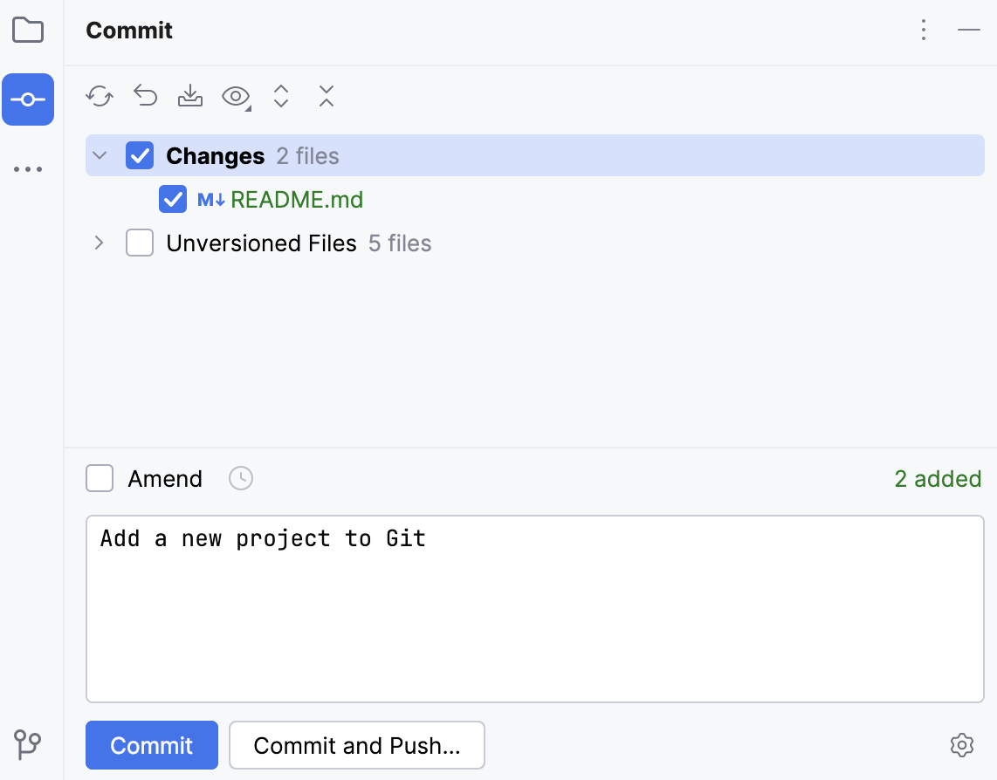
Task: Enable the Amend checkbox
Action: (x=100, y=478)
